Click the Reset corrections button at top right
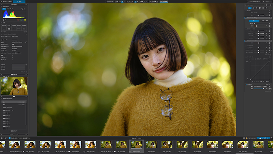273x154 pixels. click(x=254, y=2)
